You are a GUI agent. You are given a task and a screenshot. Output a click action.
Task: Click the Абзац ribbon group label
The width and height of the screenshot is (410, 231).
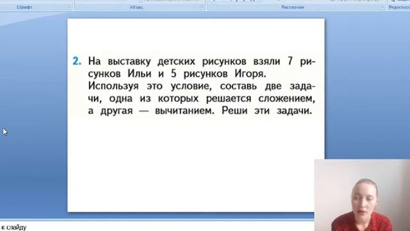click(136, 7)
